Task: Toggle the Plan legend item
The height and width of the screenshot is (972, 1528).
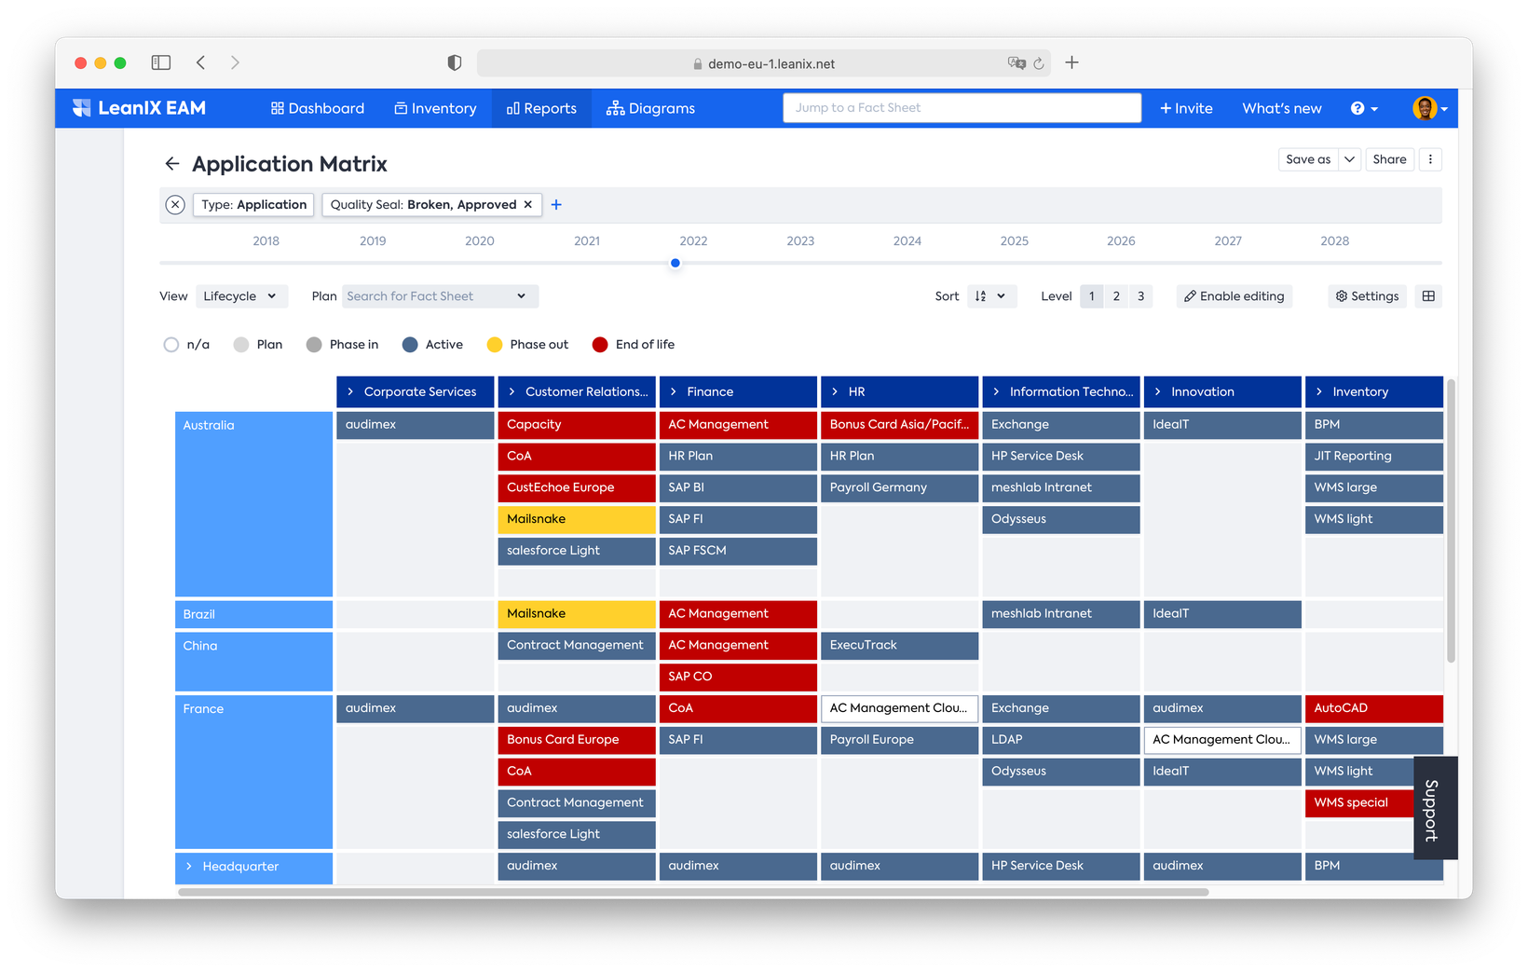Action: coord(257,345)
